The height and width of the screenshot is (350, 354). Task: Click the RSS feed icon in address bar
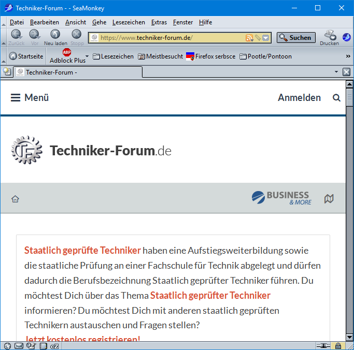[249, 38]
